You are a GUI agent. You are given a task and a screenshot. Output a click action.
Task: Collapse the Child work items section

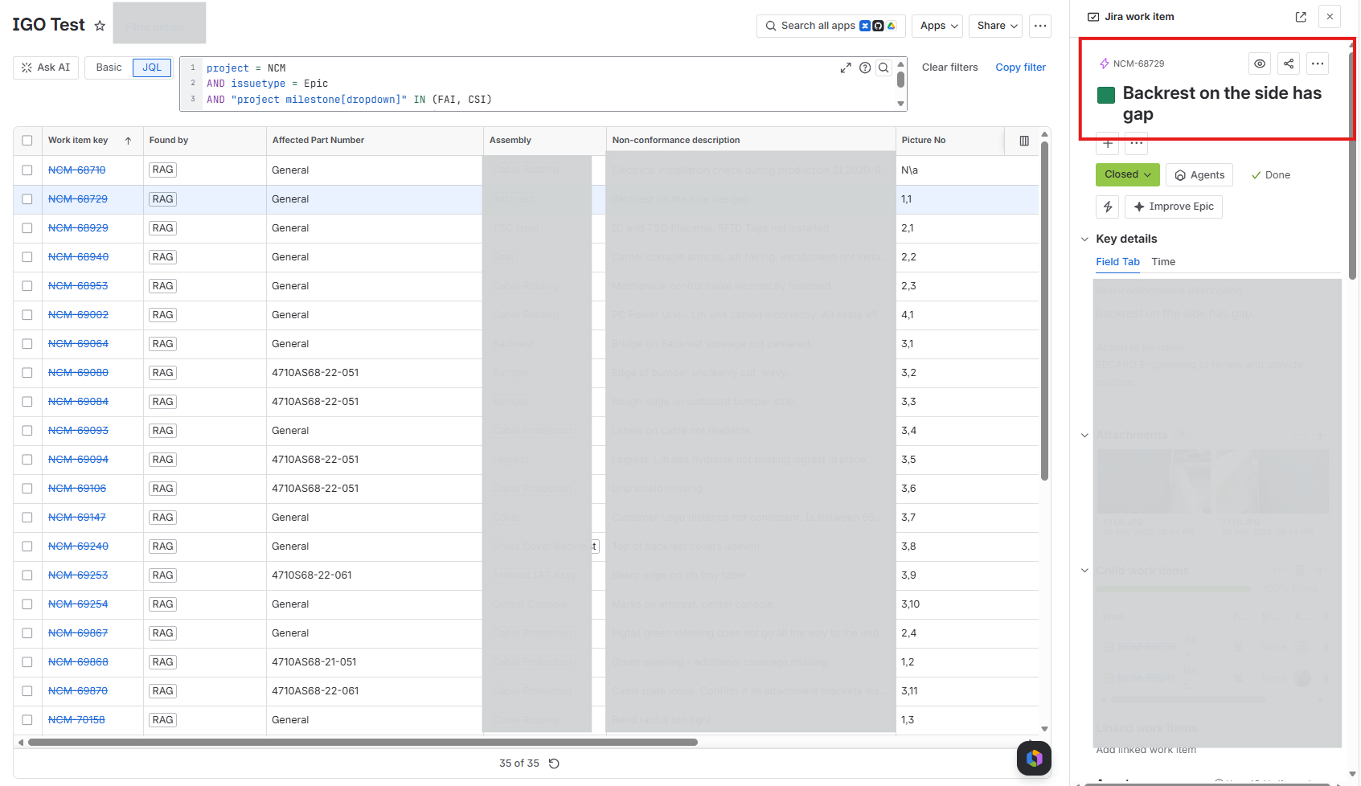(x=1085, y=571)
